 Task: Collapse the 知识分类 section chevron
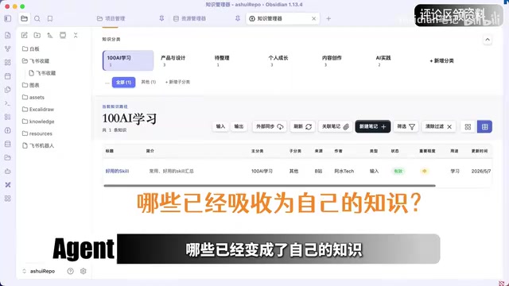(x=488, y=40)
